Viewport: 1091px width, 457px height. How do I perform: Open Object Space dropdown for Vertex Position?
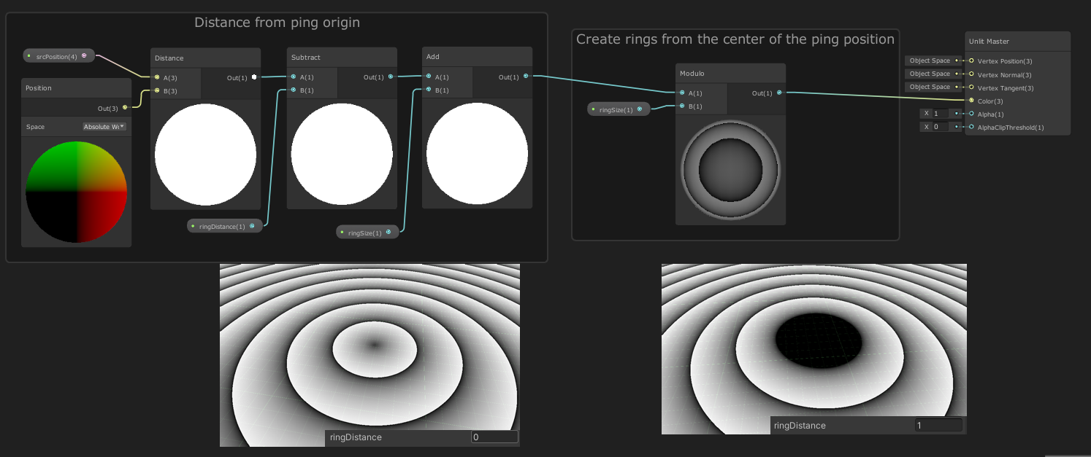pos(933,60)
